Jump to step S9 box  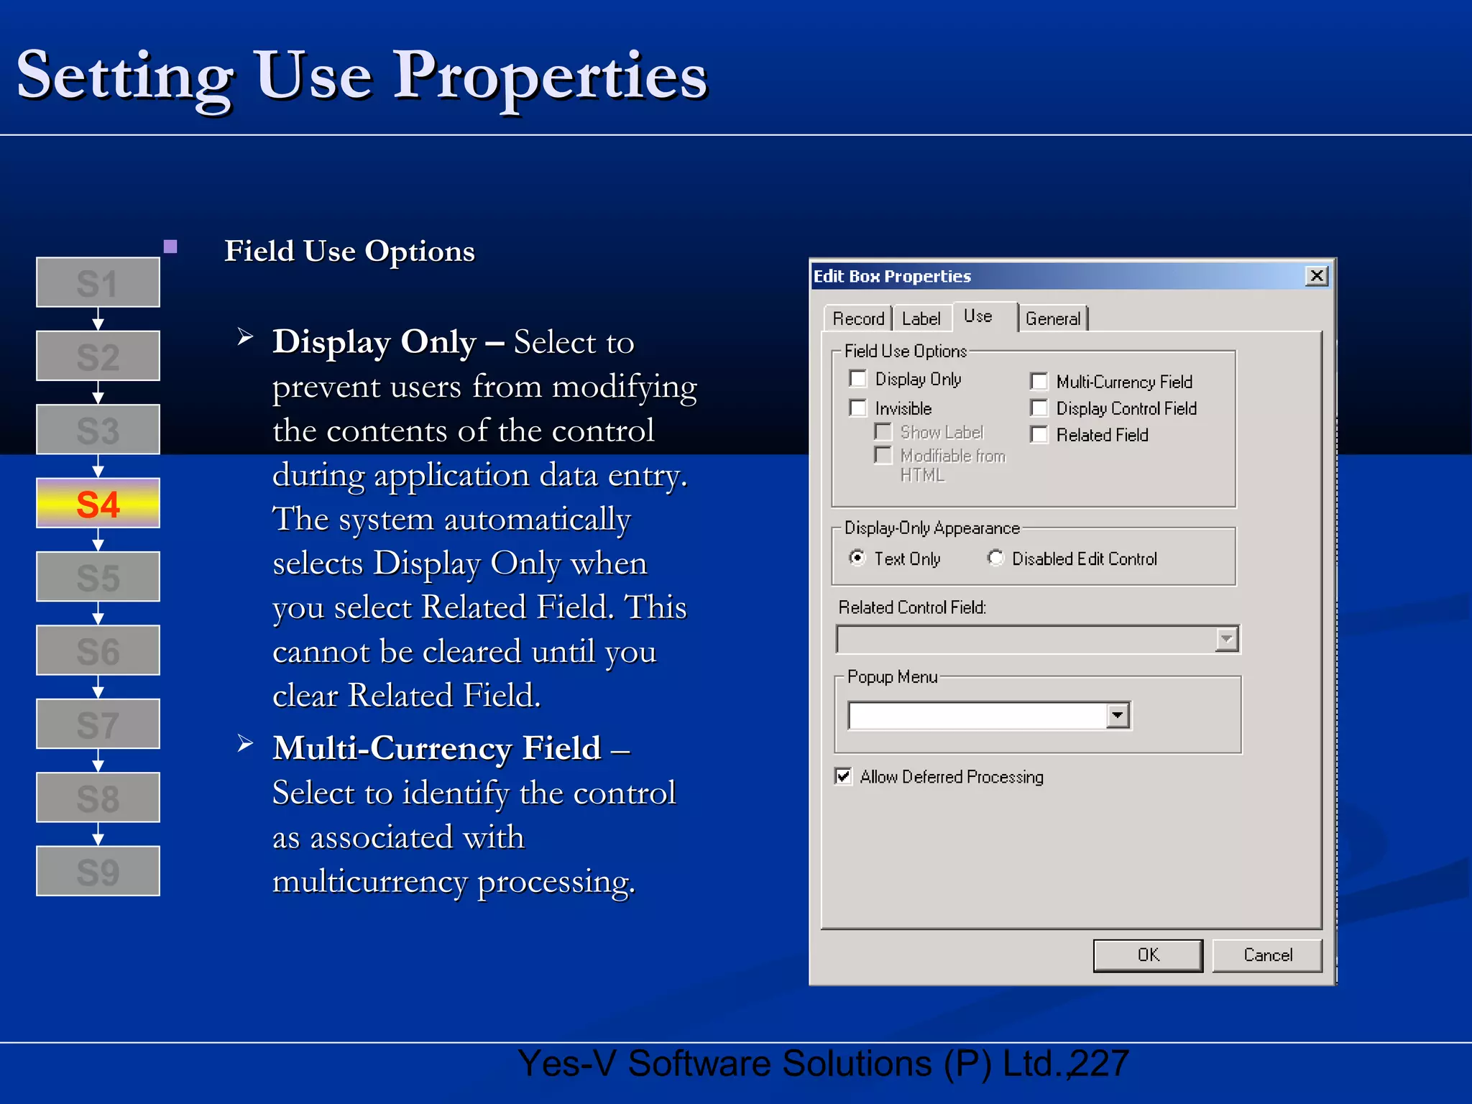click(x=98, y=871)
